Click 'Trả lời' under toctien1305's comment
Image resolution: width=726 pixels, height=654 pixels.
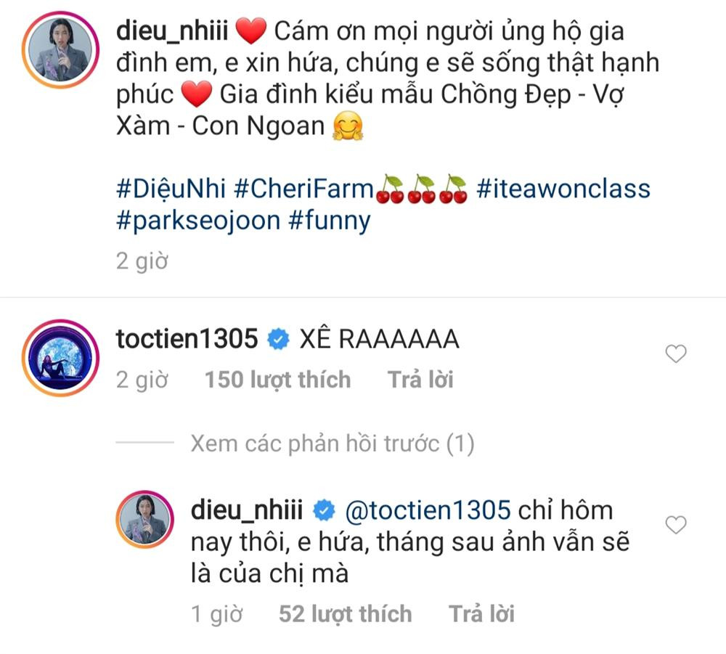[420, 379]
